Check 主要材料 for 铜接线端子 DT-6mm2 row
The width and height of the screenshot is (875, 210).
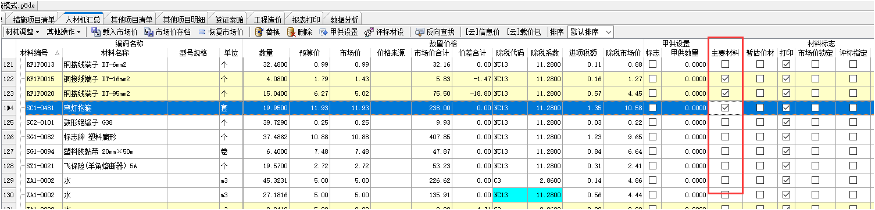click(x=725, y=64)
